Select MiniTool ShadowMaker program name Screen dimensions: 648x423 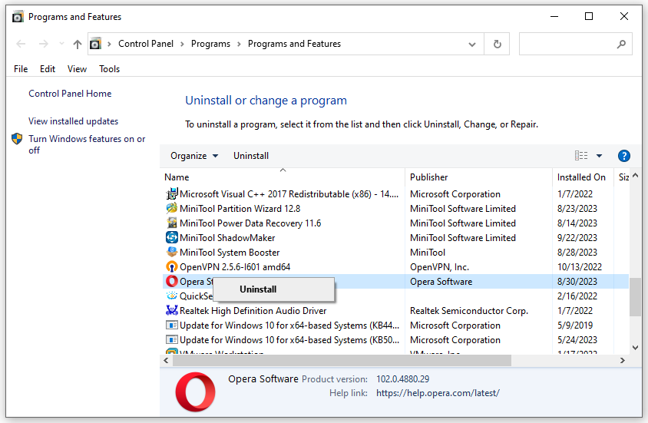pyautogui.click(x=227, y=237)
